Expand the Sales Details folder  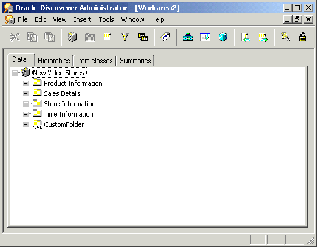pos(26,93)
